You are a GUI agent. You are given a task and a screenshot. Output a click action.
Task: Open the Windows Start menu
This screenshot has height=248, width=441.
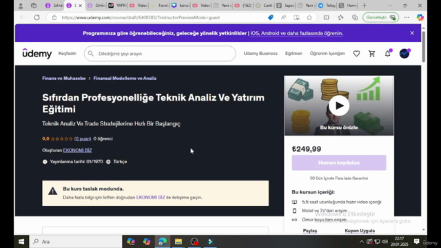(21, 242)
